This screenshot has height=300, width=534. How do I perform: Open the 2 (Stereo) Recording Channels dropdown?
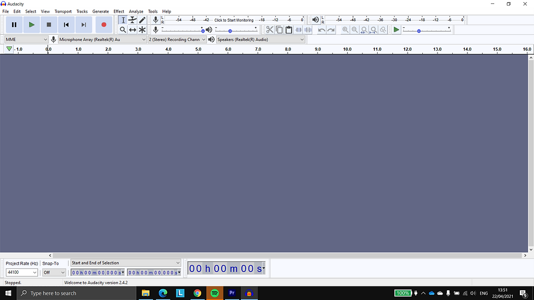[177, 39]
